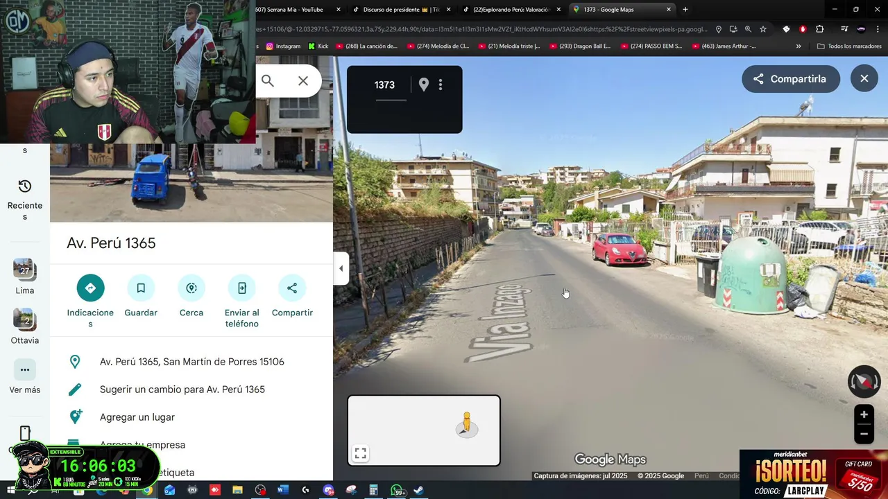This screenshot has height=499, width=888.
Task: Open La canción de... bookmark
Action: coord(366,46)
